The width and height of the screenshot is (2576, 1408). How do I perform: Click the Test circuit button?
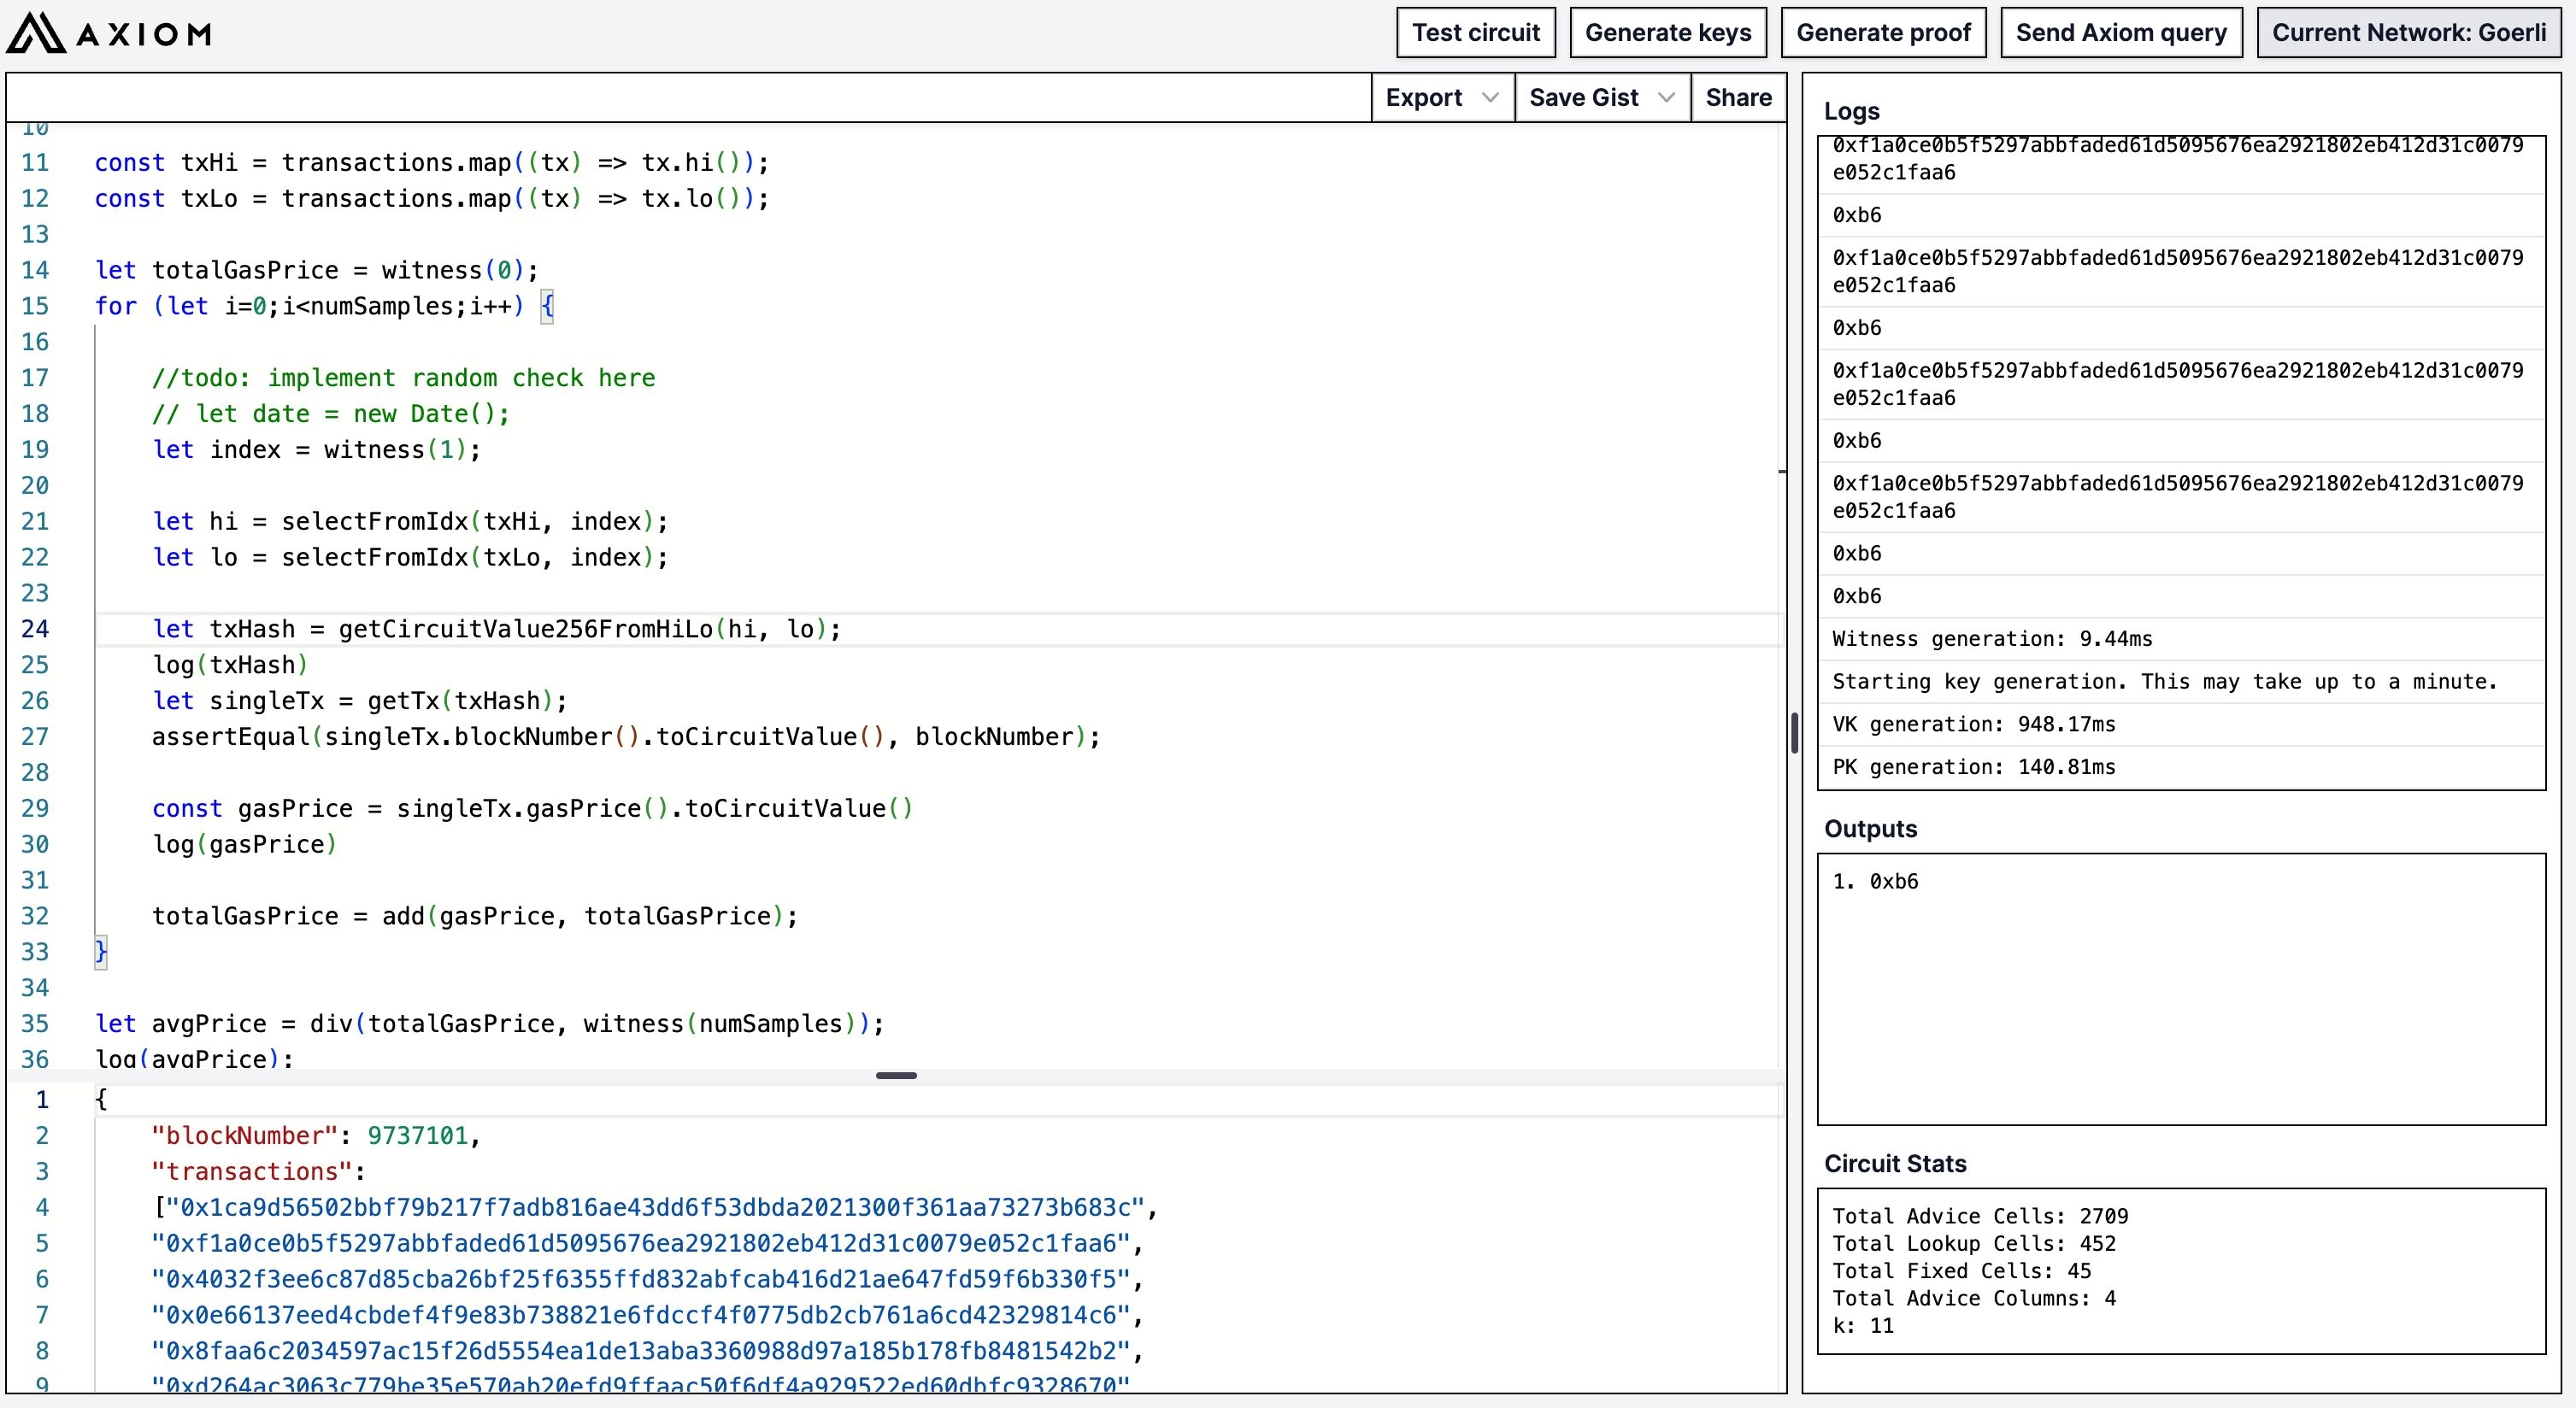[x=1476, y=33]
